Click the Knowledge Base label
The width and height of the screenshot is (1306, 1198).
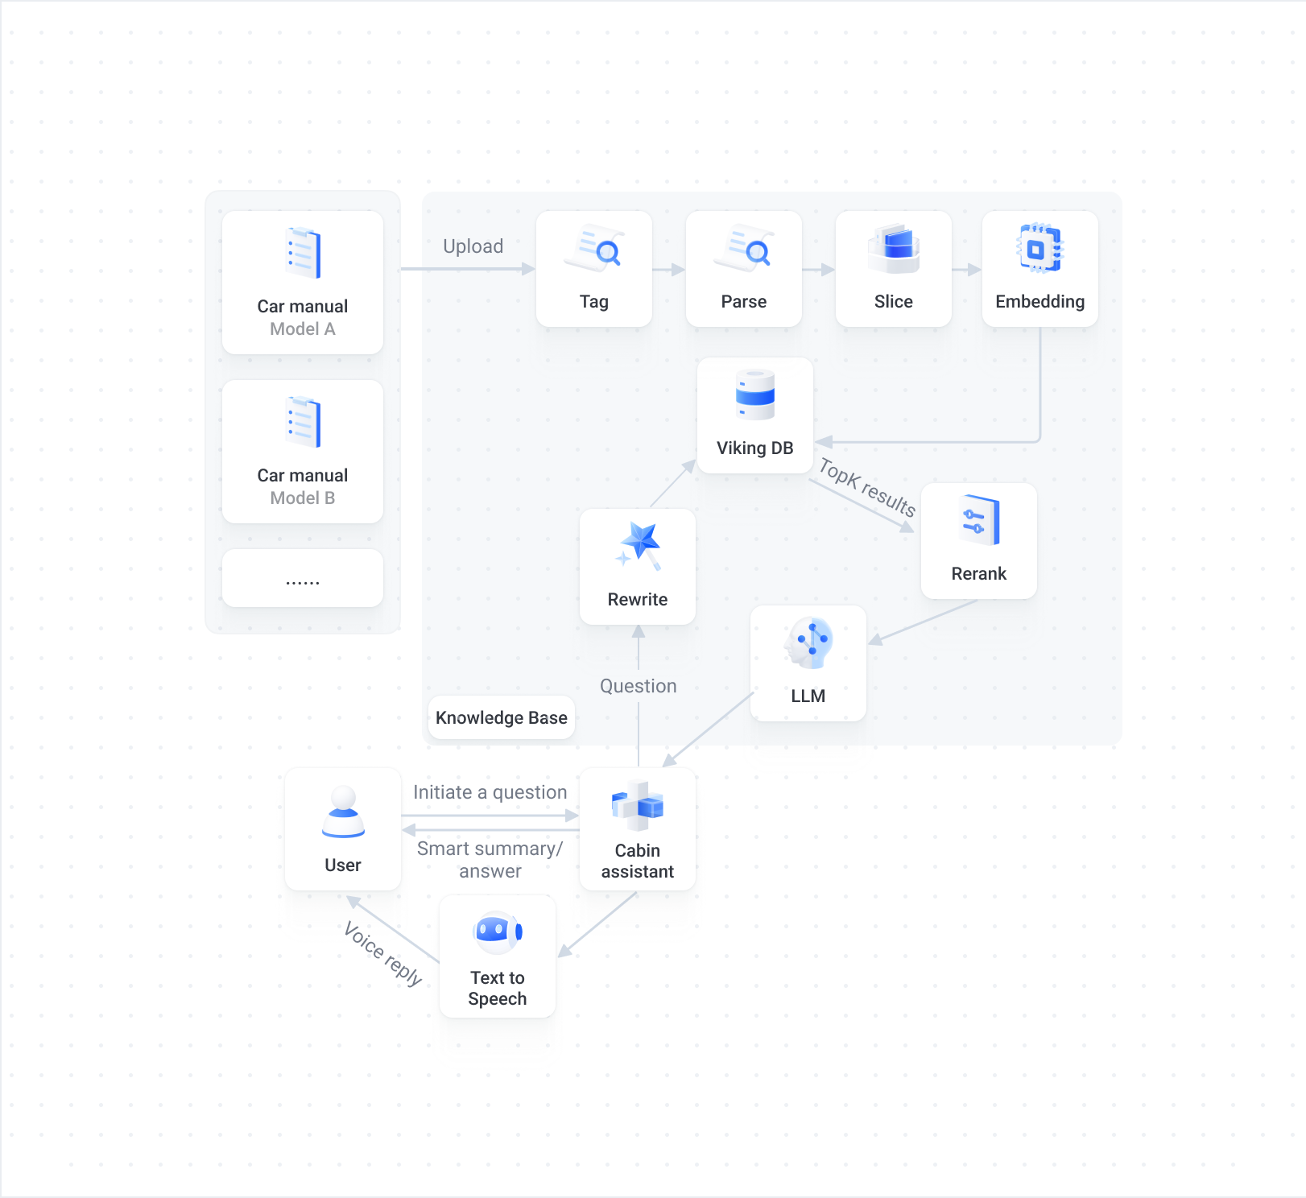coord(501,717)
